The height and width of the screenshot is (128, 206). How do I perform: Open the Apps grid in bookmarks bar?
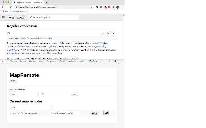coord(3,12)
